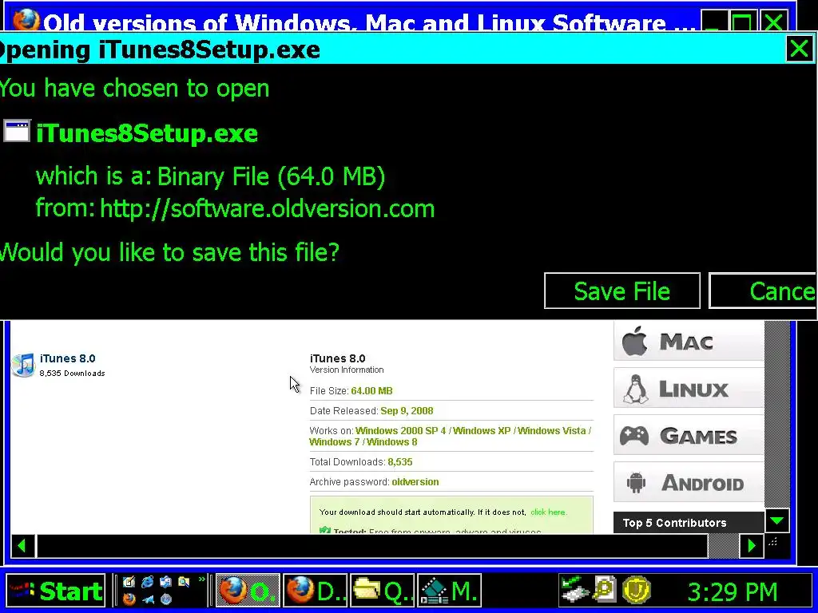The image size is (818, 613).
Task: Click the Save File button
Action: pos(621,291)
